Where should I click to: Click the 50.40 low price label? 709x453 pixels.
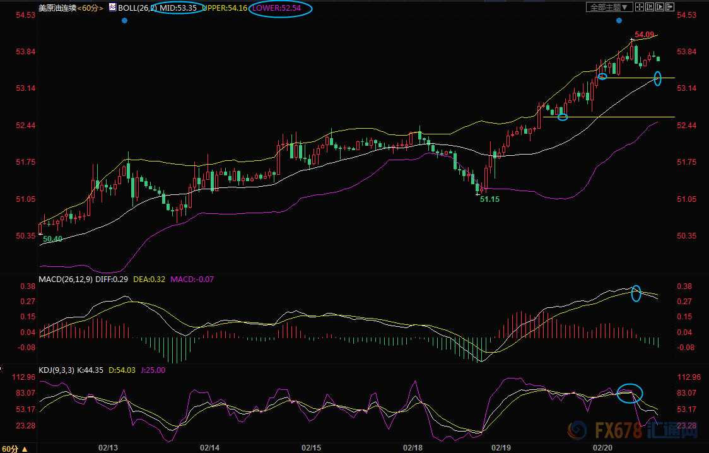coord(52,239)
